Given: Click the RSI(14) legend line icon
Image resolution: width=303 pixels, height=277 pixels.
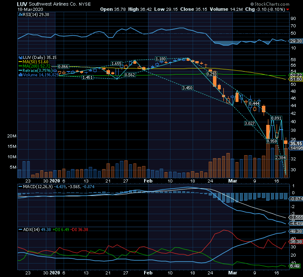Looking at the screenshot, I should 20,14.
